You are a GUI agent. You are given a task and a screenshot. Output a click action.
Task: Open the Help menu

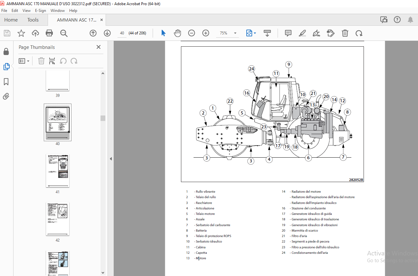(x=73, y=11)
